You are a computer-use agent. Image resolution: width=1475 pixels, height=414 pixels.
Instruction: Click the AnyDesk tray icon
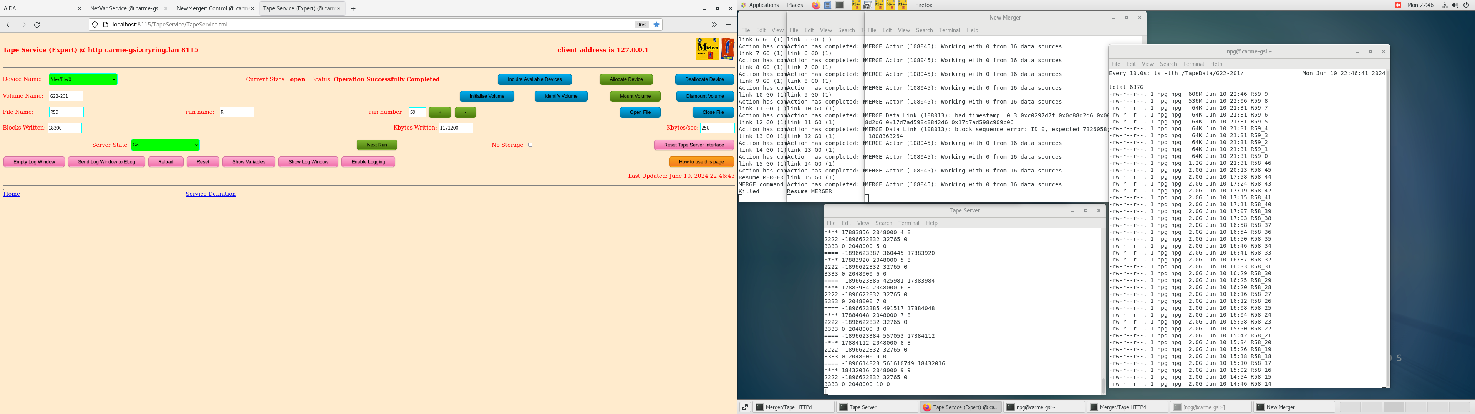(1398, 5)
